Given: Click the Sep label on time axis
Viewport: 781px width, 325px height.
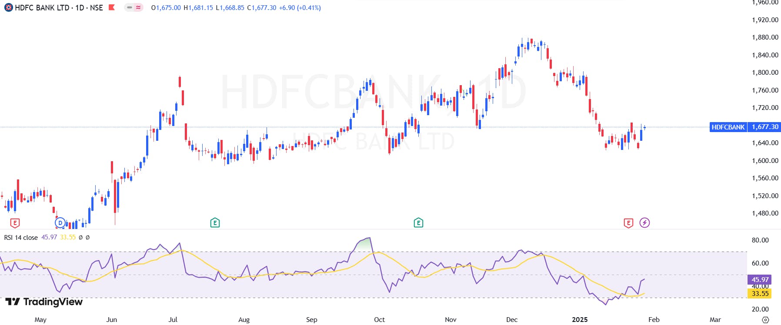Looking at the screenshot, I should point(312,320).
